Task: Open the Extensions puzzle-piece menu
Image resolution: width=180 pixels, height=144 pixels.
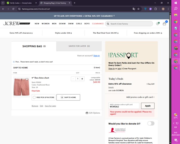Action: pyautogui.click(x=156, y=9)
